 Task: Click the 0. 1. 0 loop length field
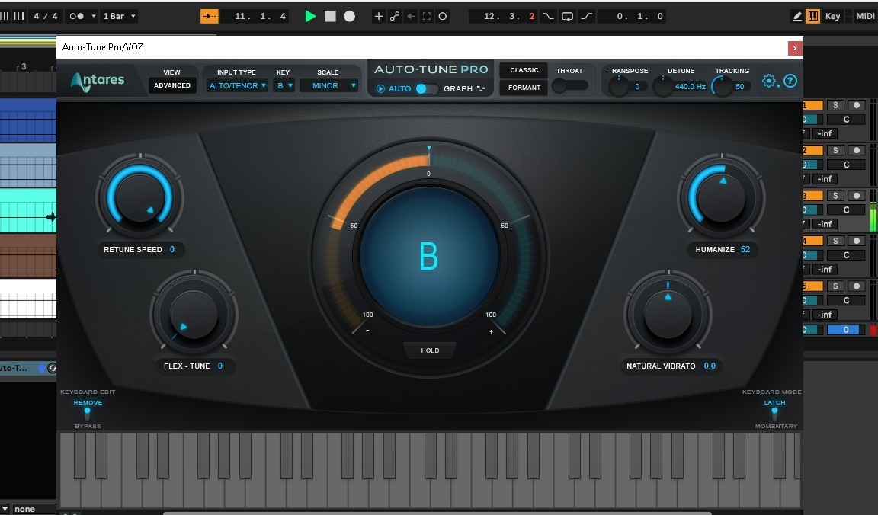632,16
